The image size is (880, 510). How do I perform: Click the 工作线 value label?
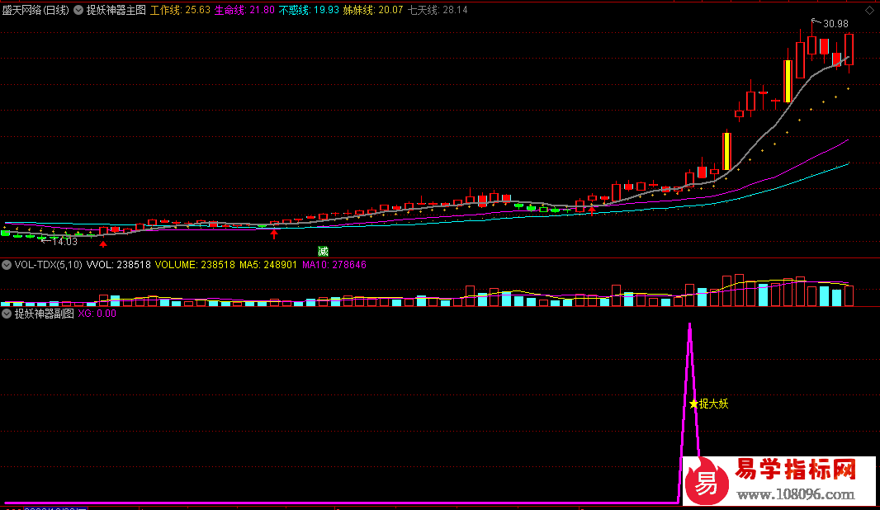(179, 11)
